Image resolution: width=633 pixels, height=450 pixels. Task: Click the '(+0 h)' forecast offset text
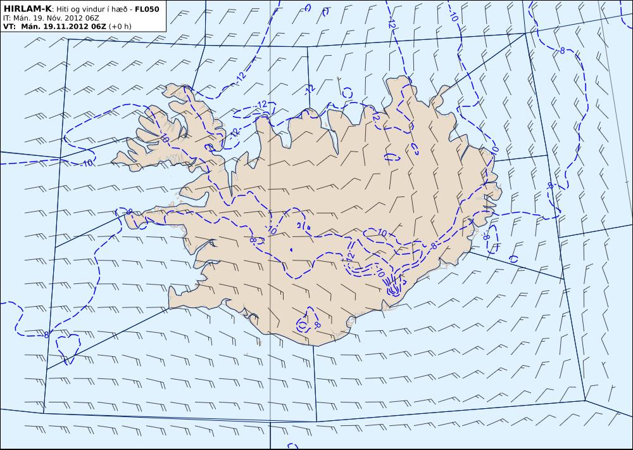[x=120, y=27]
